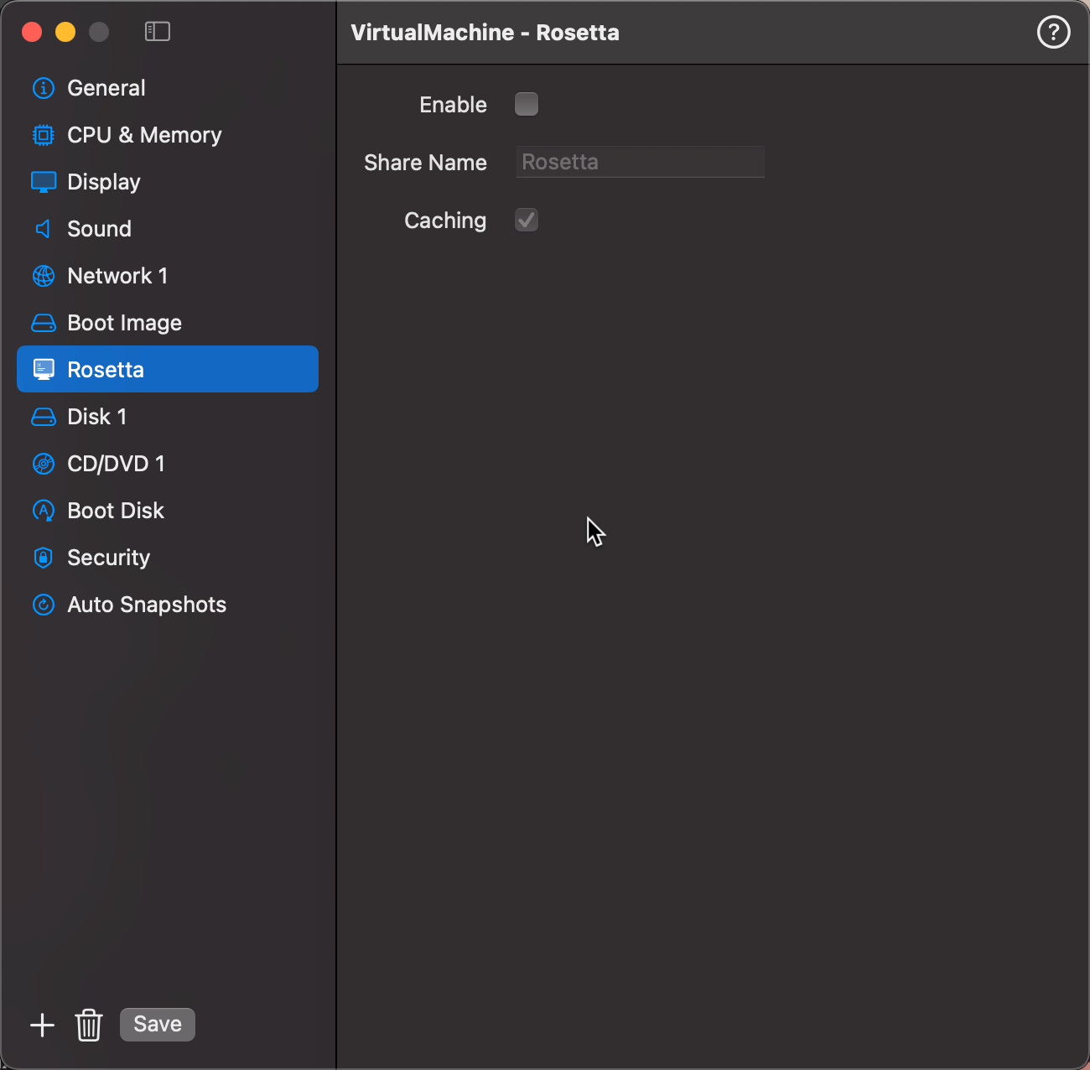Image resolution: width=1090 pixels, height=1070 pixels.
Task: Toggle the sidebar visibility icon
Action: 158,32
